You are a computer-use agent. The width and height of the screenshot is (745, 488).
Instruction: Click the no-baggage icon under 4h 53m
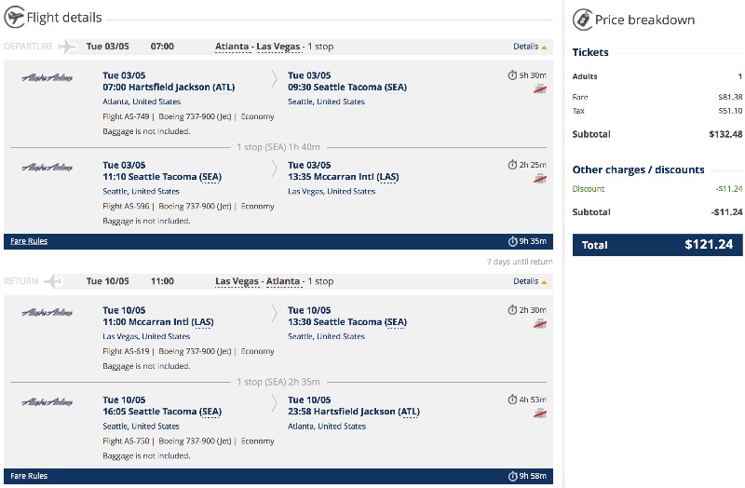tap(539, 413)
